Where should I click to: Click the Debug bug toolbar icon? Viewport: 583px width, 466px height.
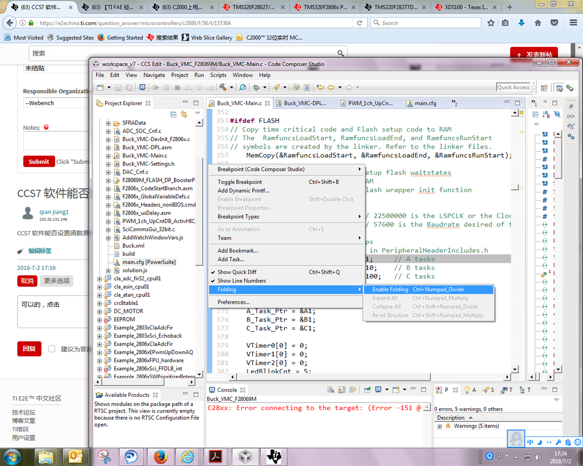pyautogui.click(x=256, y=88)
